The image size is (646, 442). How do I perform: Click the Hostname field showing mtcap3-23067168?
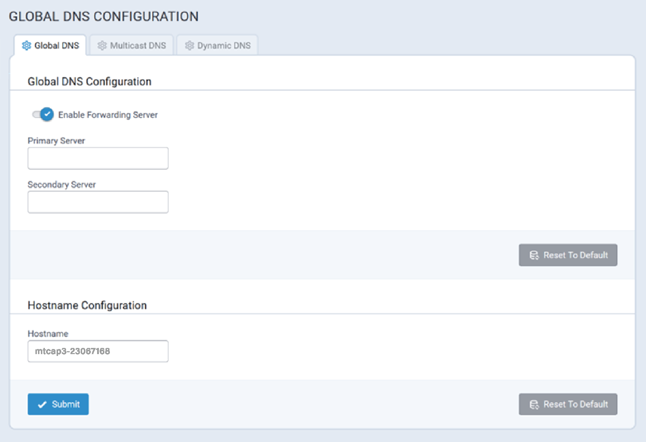click(98, 351)
